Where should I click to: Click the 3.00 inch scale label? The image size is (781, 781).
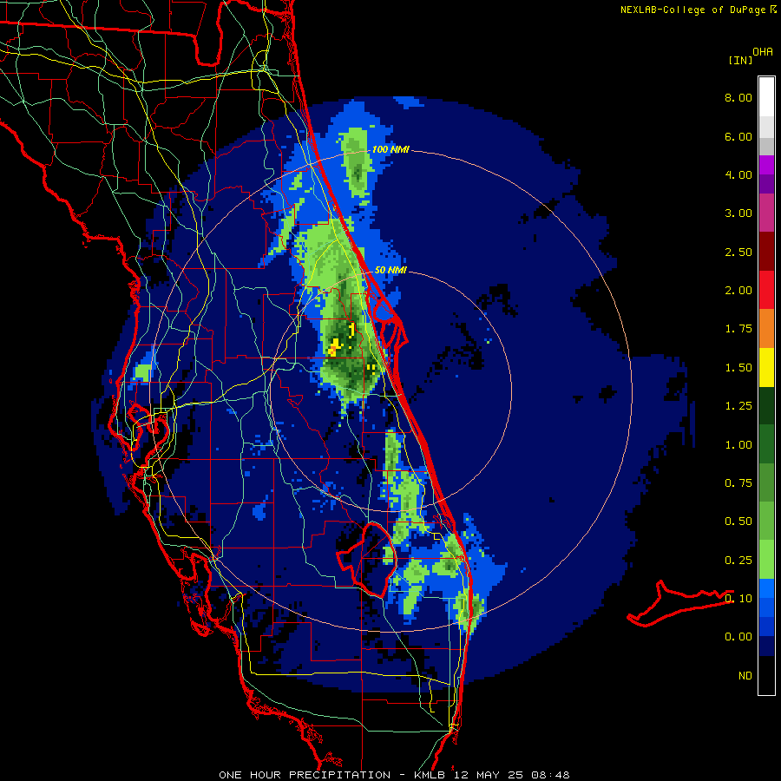tap(738, 213)
